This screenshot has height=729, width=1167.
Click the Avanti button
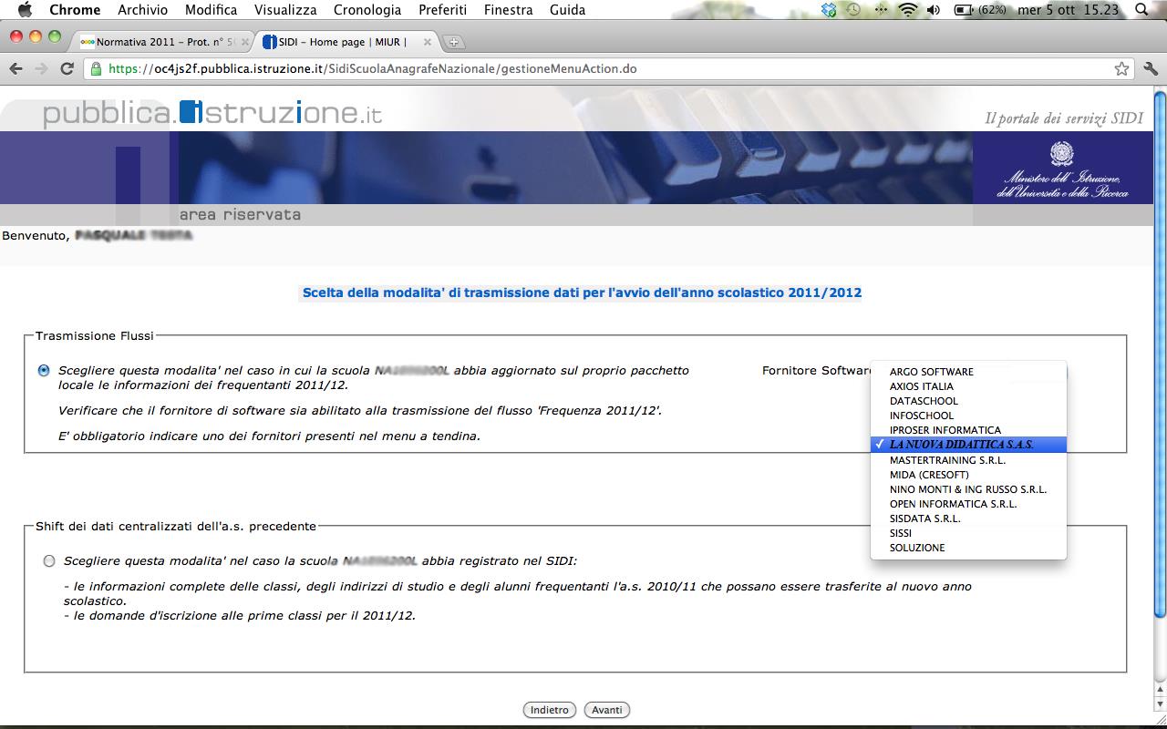click(607, 710)
